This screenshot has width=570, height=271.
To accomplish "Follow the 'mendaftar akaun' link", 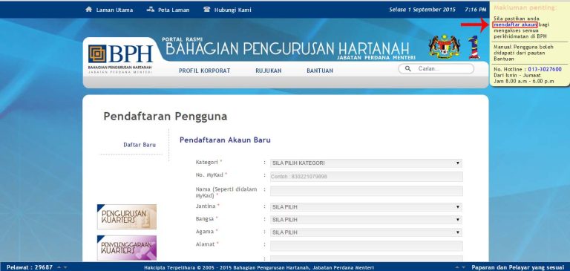I will point(515,25).
